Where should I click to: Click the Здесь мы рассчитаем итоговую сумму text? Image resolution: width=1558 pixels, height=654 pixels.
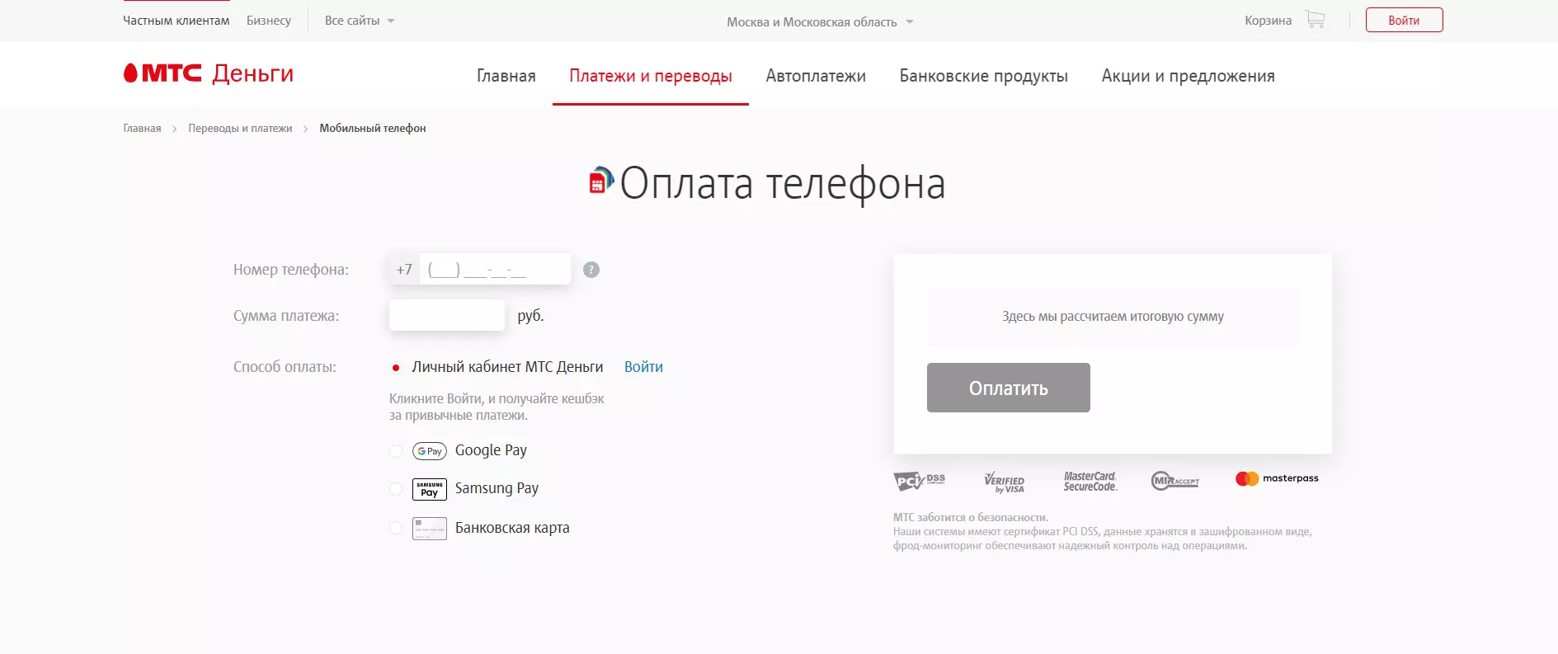pyautogui.click(x=1113, y=317)
